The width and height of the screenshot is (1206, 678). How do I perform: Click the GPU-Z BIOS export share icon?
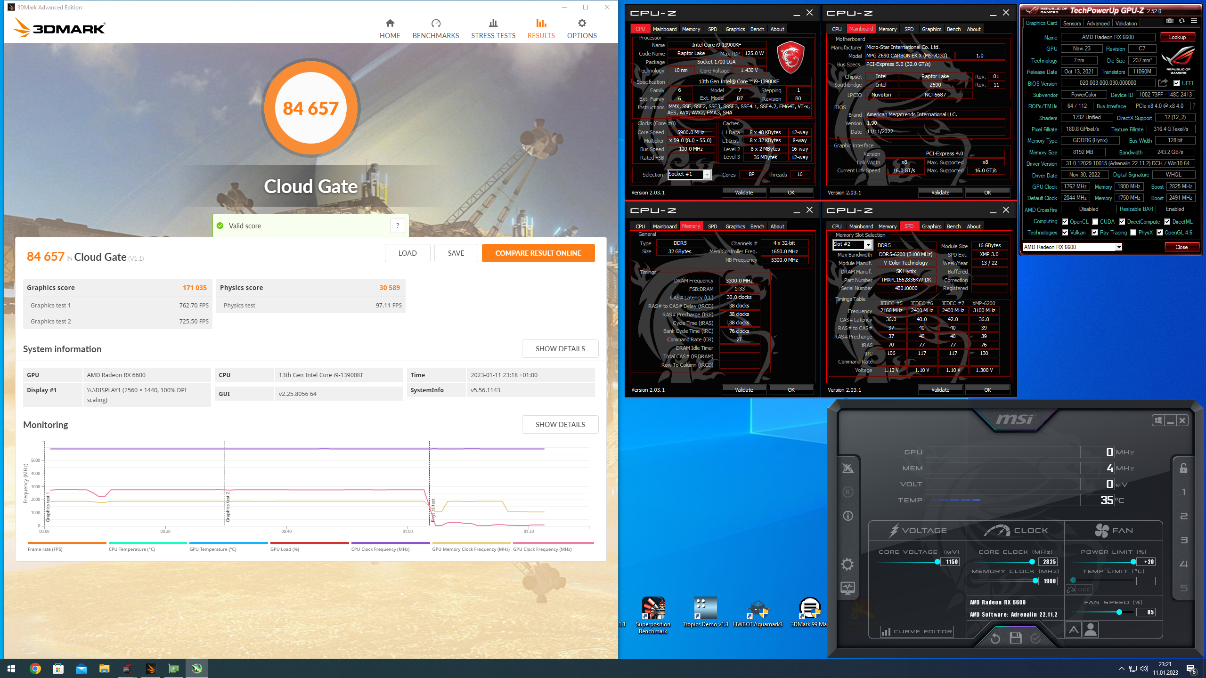tap(1163, 83)
